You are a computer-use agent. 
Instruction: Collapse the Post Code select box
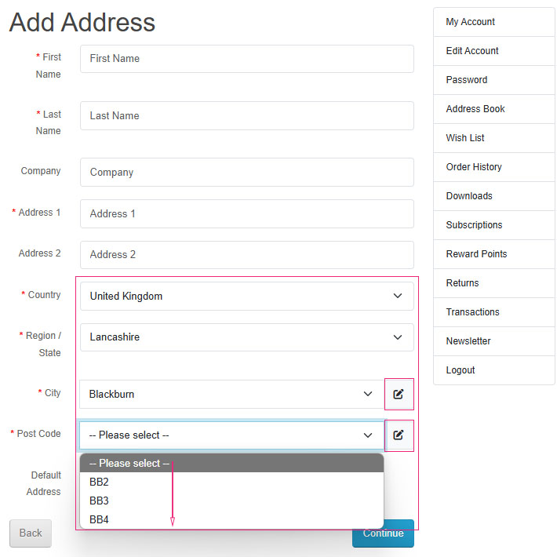(231, 435)
